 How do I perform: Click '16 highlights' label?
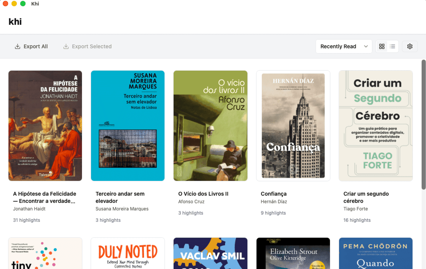tap(357, 220)
